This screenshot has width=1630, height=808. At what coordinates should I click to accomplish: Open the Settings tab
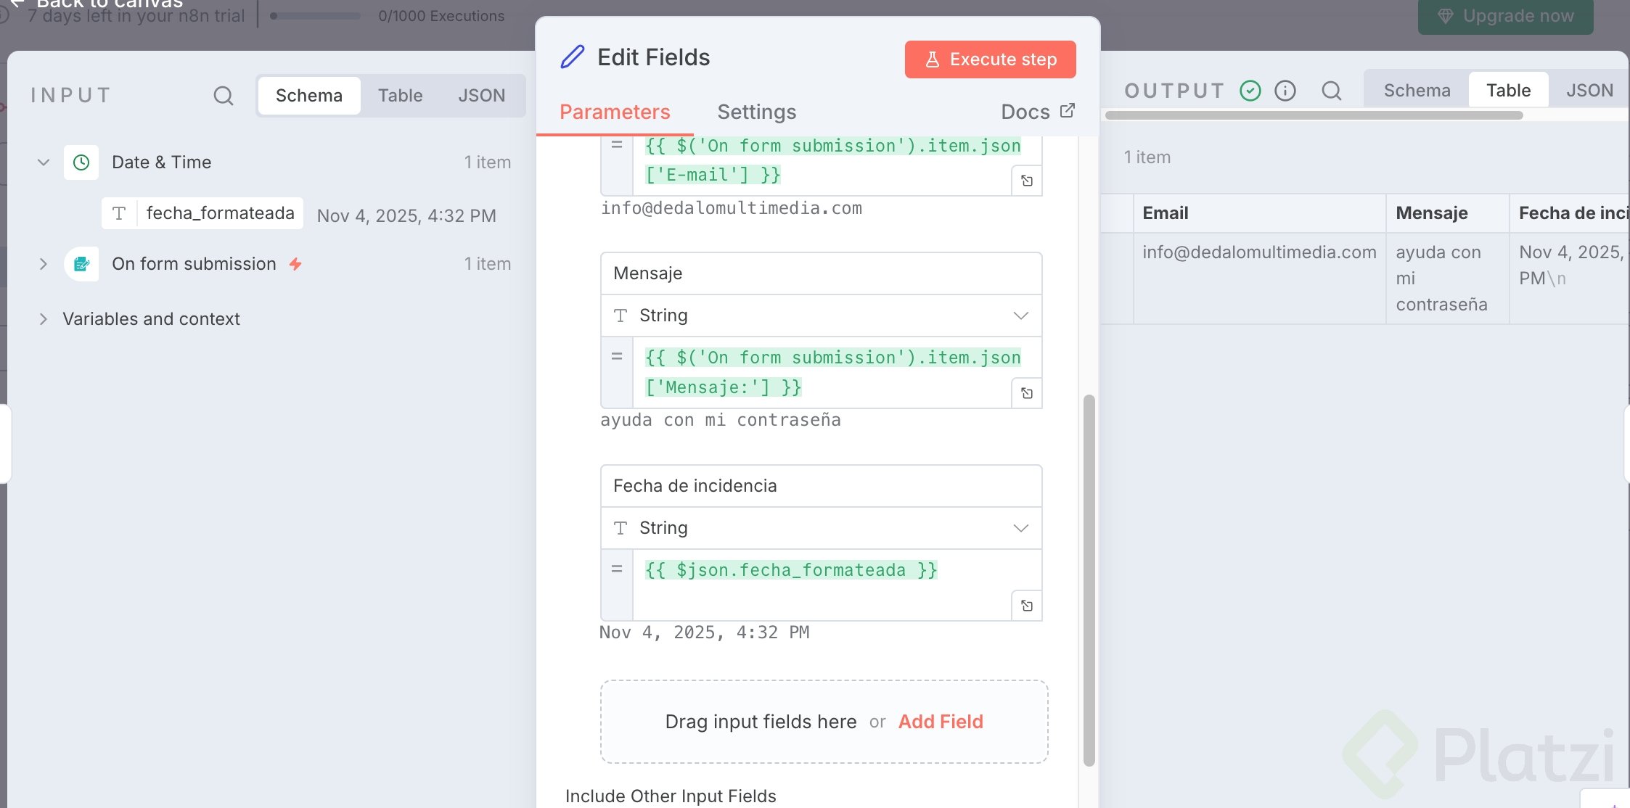756,112
